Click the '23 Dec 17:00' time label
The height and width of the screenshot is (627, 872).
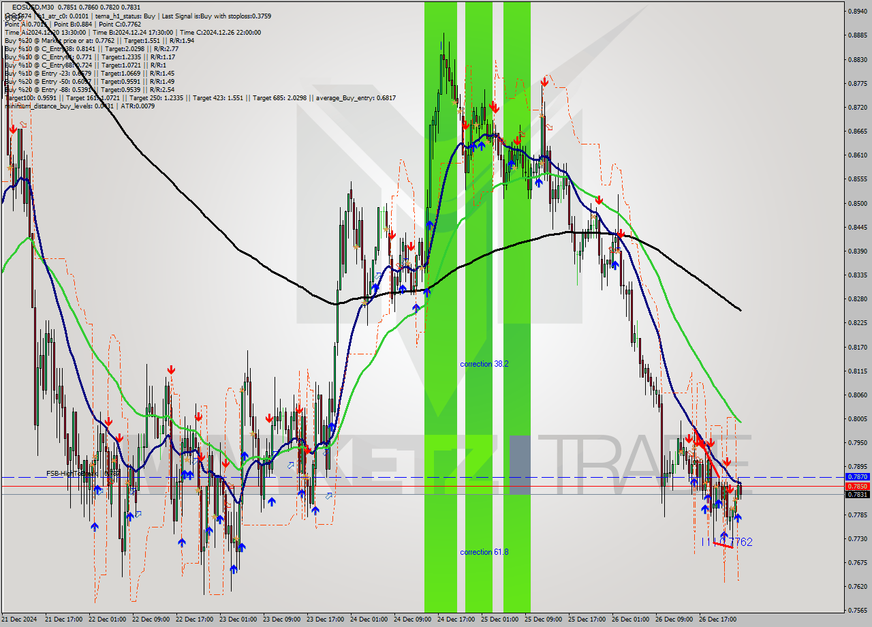point(325,620)
